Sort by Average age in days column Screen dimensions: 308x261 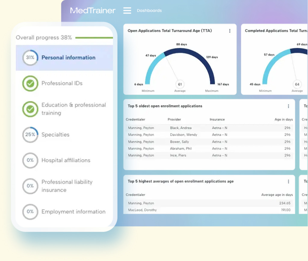(277, 195)
